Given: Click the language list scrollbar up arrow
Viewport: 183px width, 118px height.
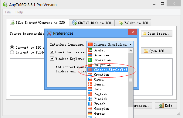Looking at the screenshot, I should coord(130,50).
